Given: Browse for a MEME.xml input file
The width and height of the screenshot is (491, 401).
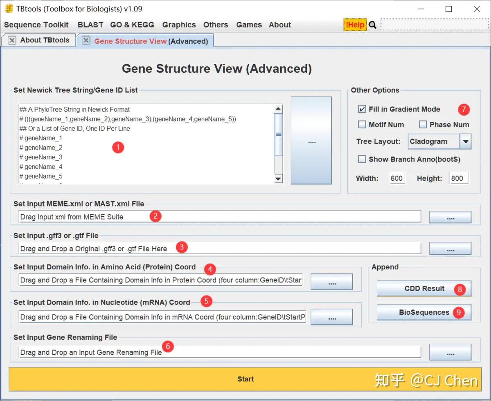Looking at the screenshot, I should point(450,217).
